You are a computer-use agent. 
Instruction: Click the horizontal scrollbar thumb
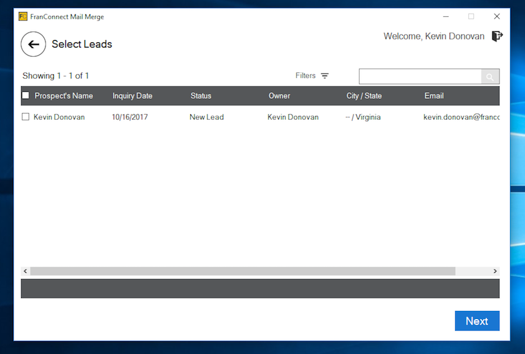[x=243, y=271]
